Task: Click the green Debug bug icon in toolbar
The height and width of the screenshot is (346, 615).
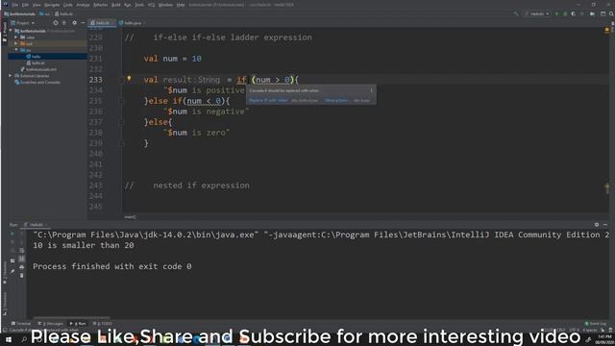Action: click(565, 13)
